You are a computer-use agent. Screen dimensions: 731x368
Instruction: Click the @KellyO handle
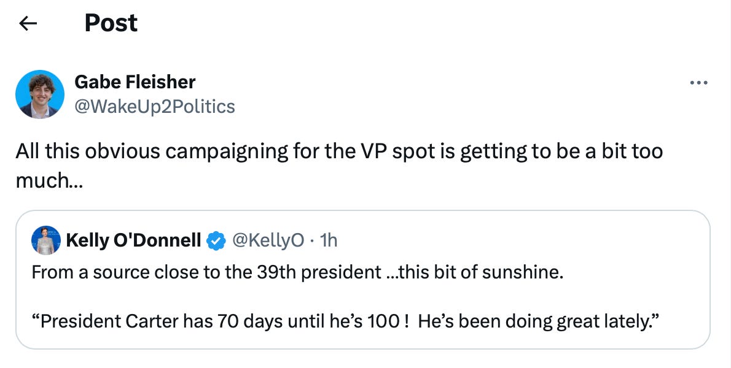pyautogui.click(x=267, y=240)
